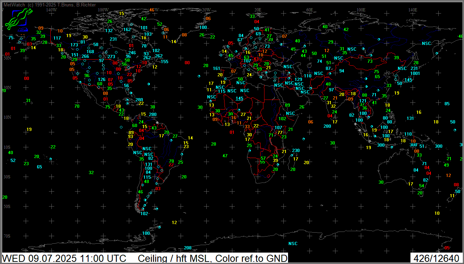Click the green value 70
Viewport: 464px width, 264px height.
coord(77,106)
